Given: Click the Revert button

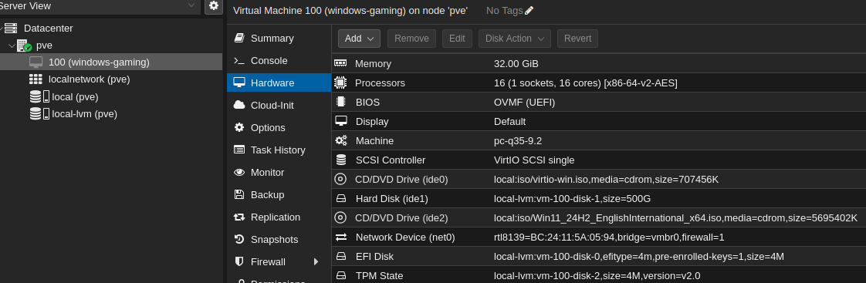Looking at the screenshot, I should [x=577, y=39].
